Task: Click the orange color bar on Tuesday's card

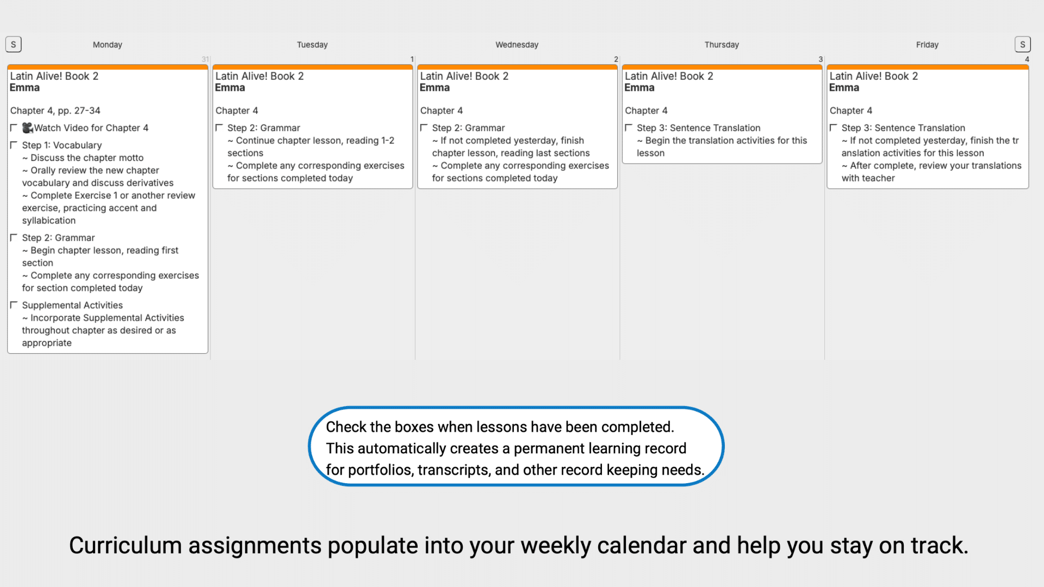Action: pyautogui.click(x=313, y=67)
